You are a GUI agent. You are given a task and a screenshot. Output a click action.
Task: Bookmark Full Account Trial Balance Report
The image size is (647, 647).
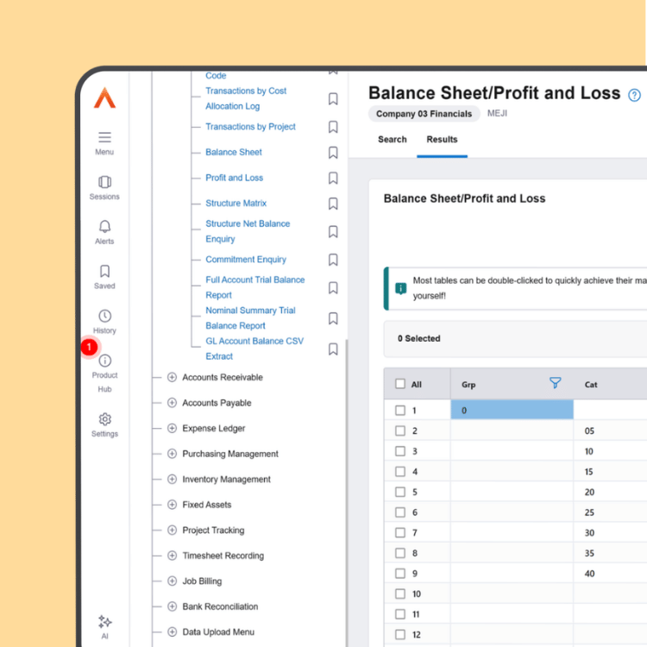click(x=333, y=287)
